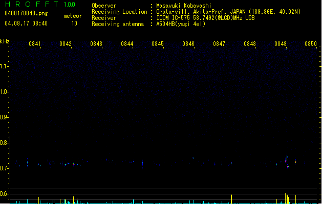Screen dimensions: 322x204
Task: Select the ICOM IC-575 53.7492 MHz USB text
Action: coord(206,18)
